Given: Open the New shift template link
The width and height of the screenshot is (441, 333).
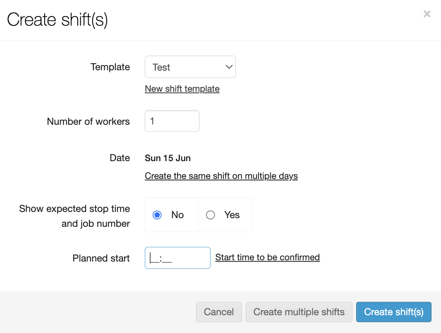Looking at the screenshot, I should (x=182, y=89).
